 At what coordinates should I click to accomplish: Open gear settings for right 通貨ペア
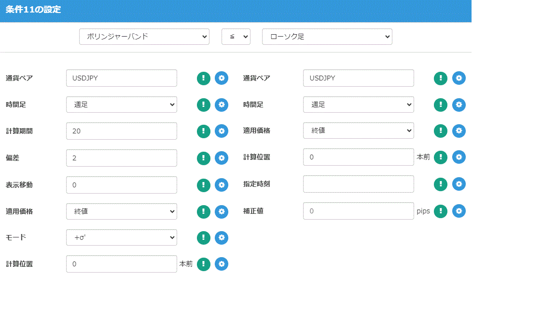459,78
